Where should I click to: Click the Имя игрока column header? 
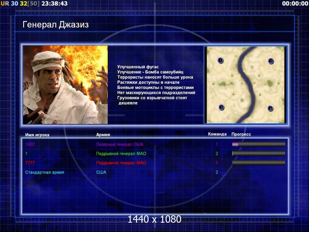pos(37,135)
